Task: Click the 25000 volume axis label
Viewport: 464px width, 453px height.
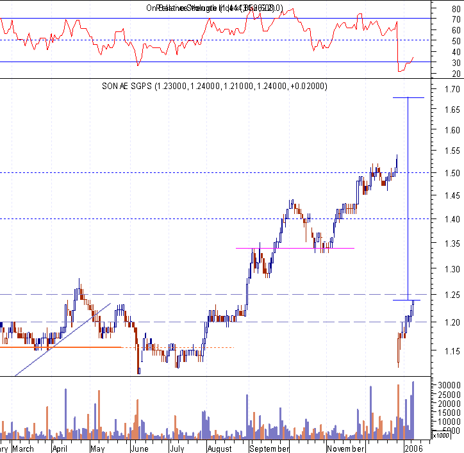Action: pos(449,395)
